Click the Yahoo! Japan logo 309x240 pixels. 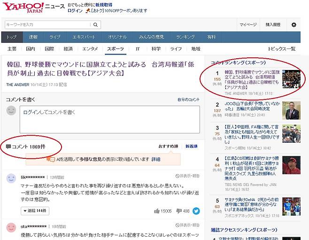(23, 8)
